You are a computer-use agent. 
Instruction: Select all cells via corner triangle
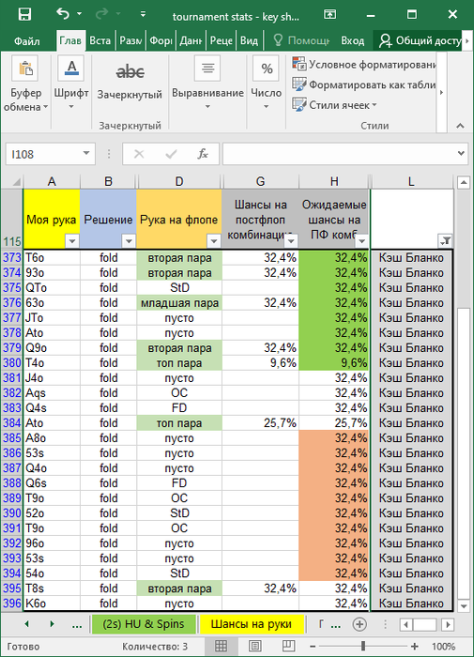point(16,182)
